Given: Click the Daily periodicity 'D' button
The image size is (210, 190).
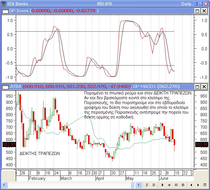Looking at the screenshot, I should 154,185.
